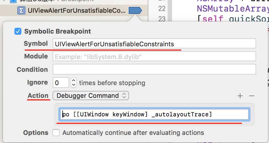Enable automatically continue after evaluating actions

56,133
